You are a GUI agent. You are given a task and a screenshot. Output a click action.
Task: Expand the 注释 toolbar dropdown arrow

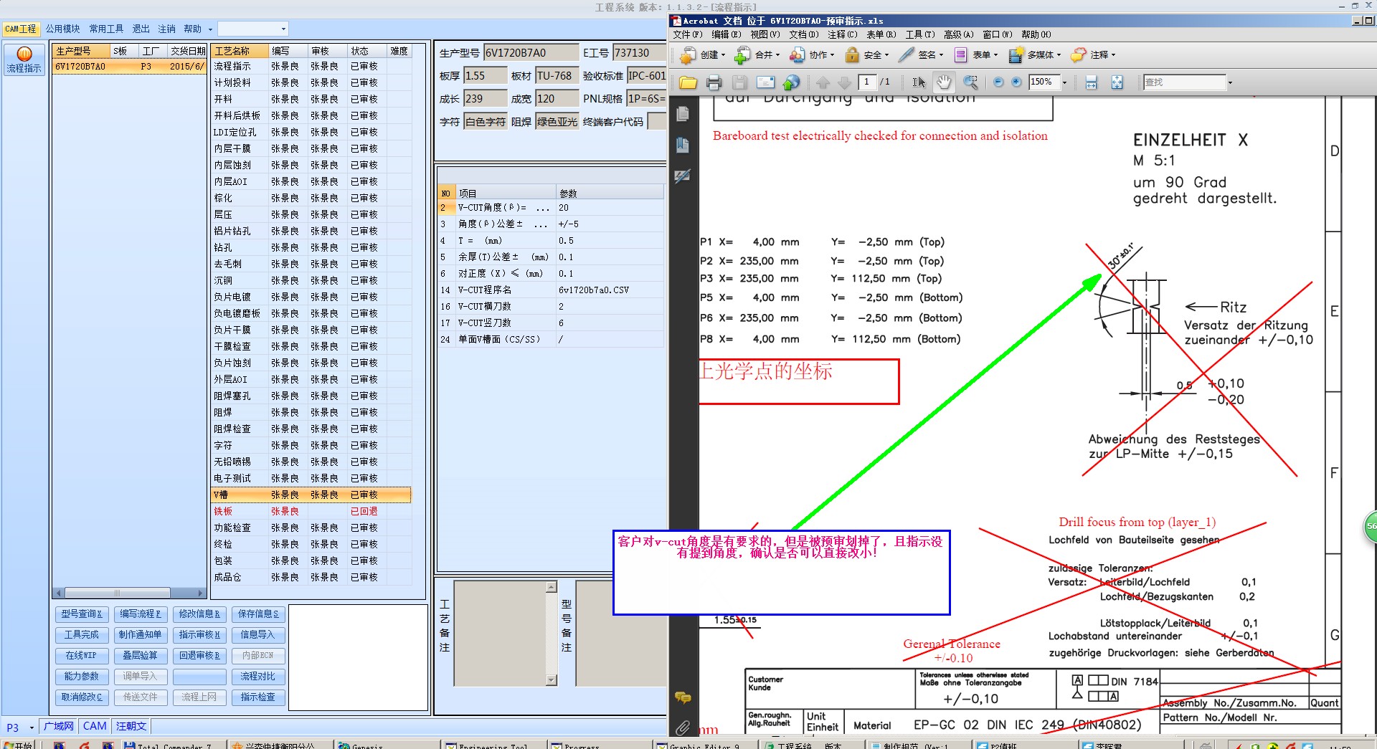[x=1113, y=55]
